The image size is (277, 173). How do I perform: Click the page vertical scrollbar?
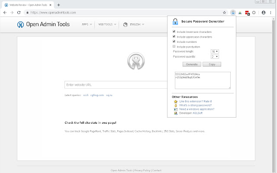coord(274,95)
